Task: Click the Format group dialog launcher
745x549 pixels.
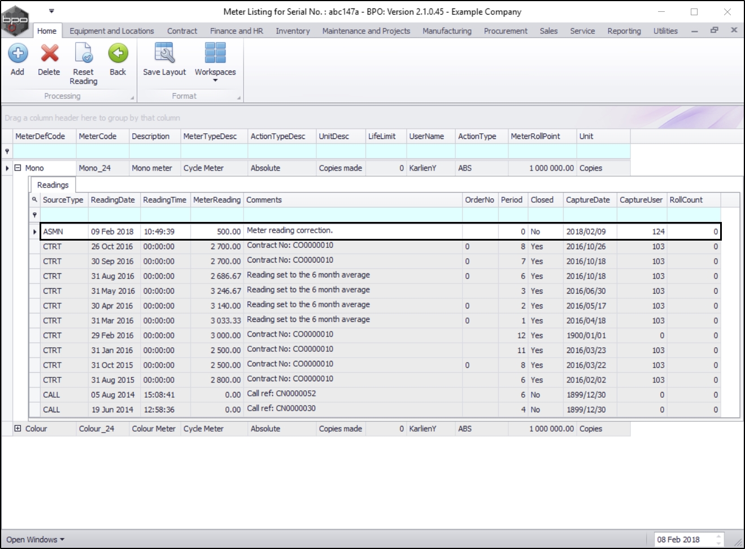Action: click(238, 98)
